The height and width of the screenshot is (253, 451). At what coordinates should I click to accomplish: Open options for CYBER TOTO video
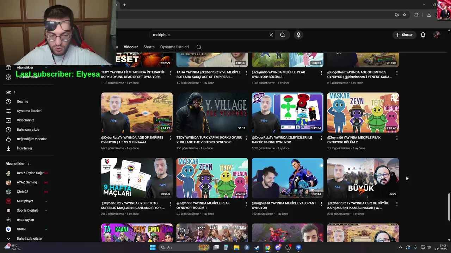(x=171, y=203)
